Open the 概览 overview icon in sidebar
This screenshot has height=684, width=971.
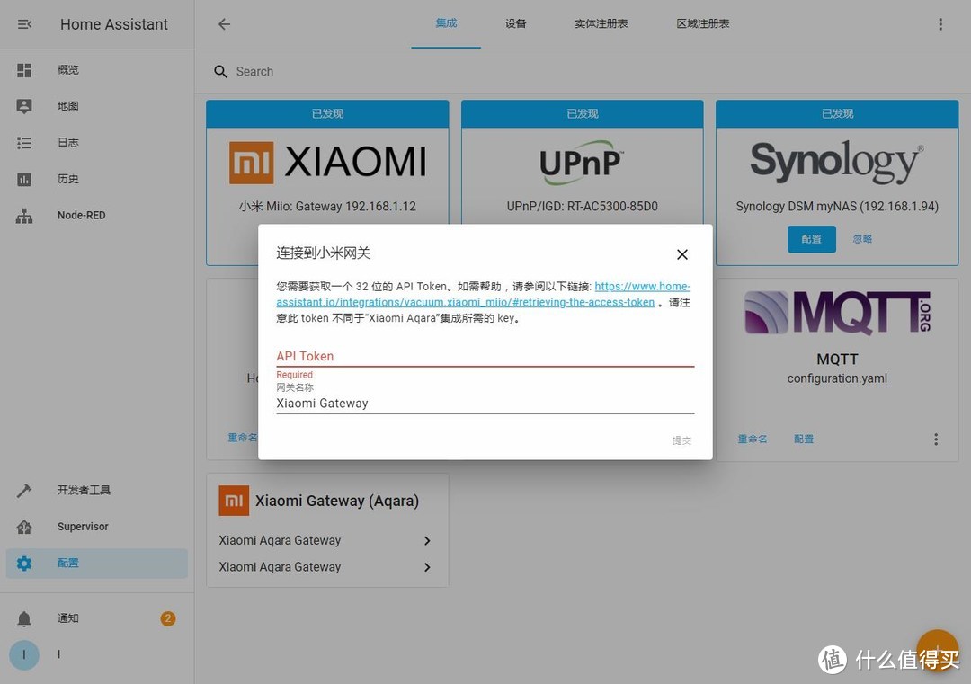[x=24, y=70]
